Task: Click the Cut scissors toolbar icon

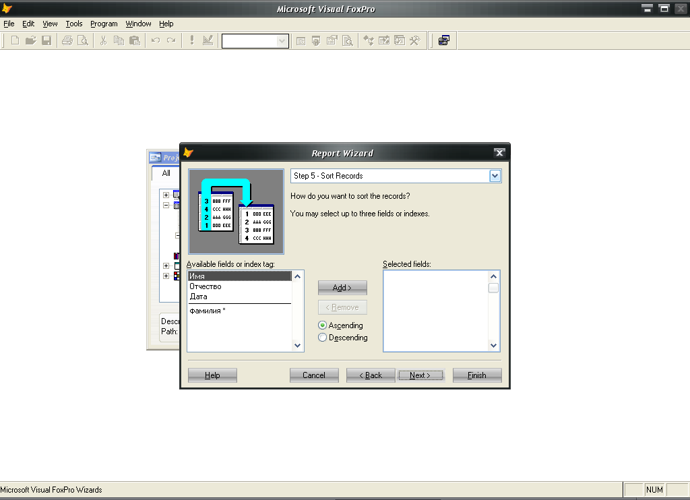Action: click(103, 41)
